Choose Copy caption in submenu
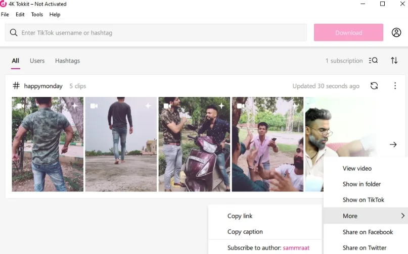The height and width of the screenshot is (254, 408). tap(265, 231)
